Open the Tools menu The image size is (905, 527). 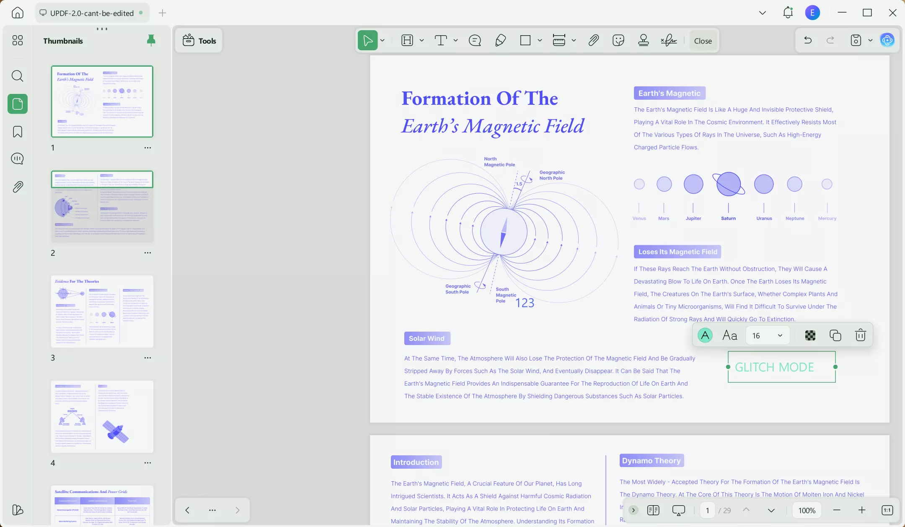[199, 41]
